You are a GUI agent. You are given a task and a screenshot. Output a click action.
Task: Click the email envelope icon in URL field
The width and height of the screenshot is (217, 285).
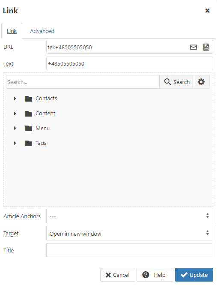coord(193,47)
